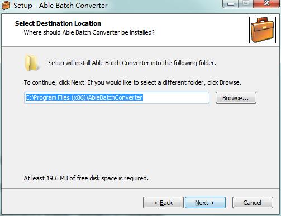Click the briefcase icon in title bar
Viewport: 281px width, 216px height.
[x=6, y=5]
